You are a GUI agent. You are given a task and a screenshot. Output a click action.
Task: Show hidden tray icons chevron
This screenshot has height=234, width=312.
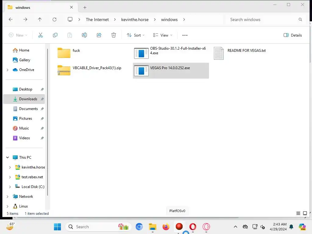(236, 227)
